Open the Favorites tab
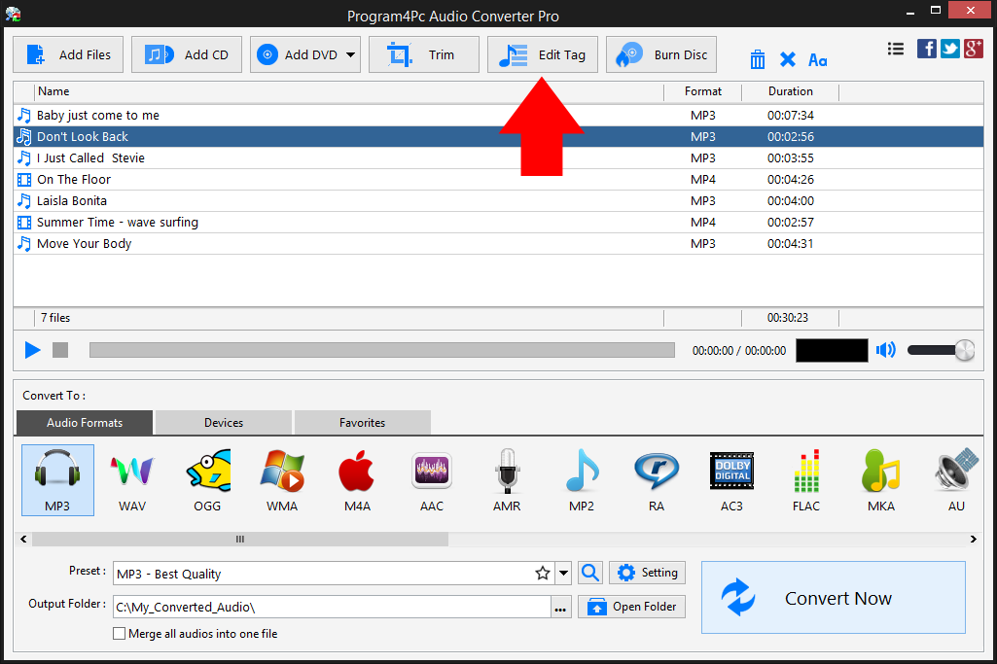The width and height of the screenshot is (997, 664). coord(361,422)
